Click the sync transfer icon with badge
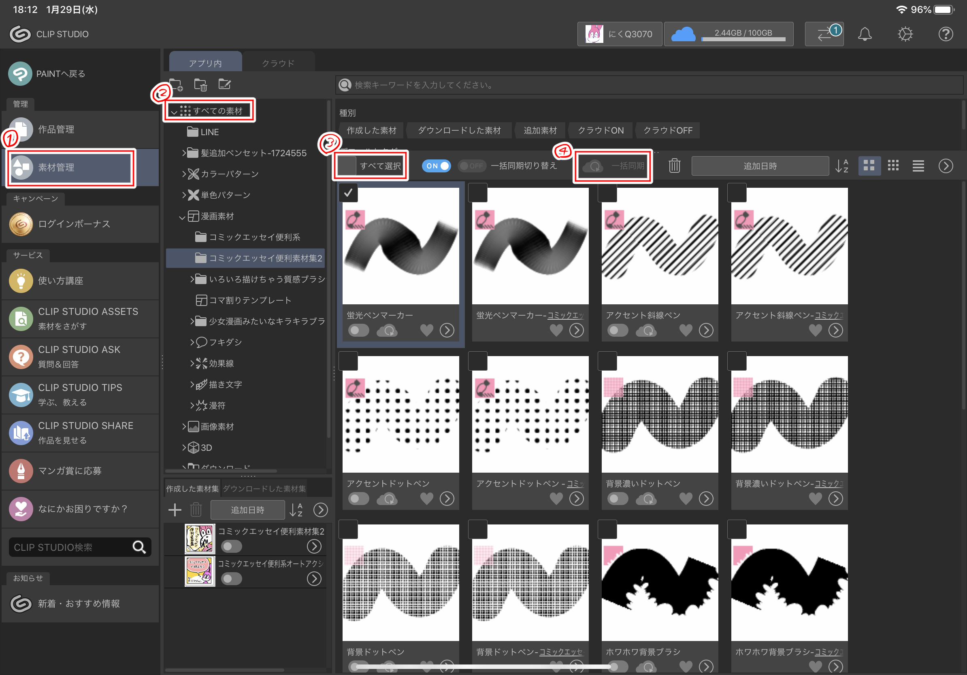Image resolution: width=967 pixels, height=675 pixels. coord(824,34)
